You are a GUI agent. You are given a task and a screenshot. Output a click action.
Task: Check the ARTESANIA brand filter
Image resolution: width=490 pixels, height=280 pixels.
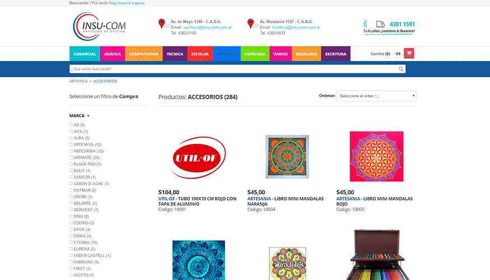(x=71, y=151)
